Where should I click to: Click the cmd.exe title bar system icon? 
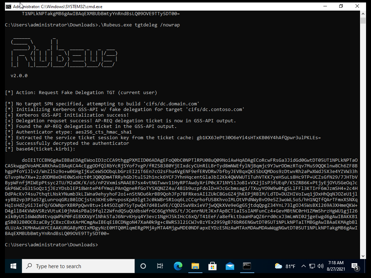click(x=8, y=7)
